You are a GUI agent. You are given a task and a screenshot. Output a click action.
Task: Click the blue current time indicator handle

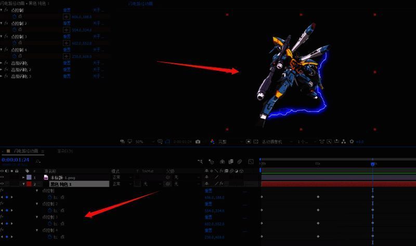372,164
